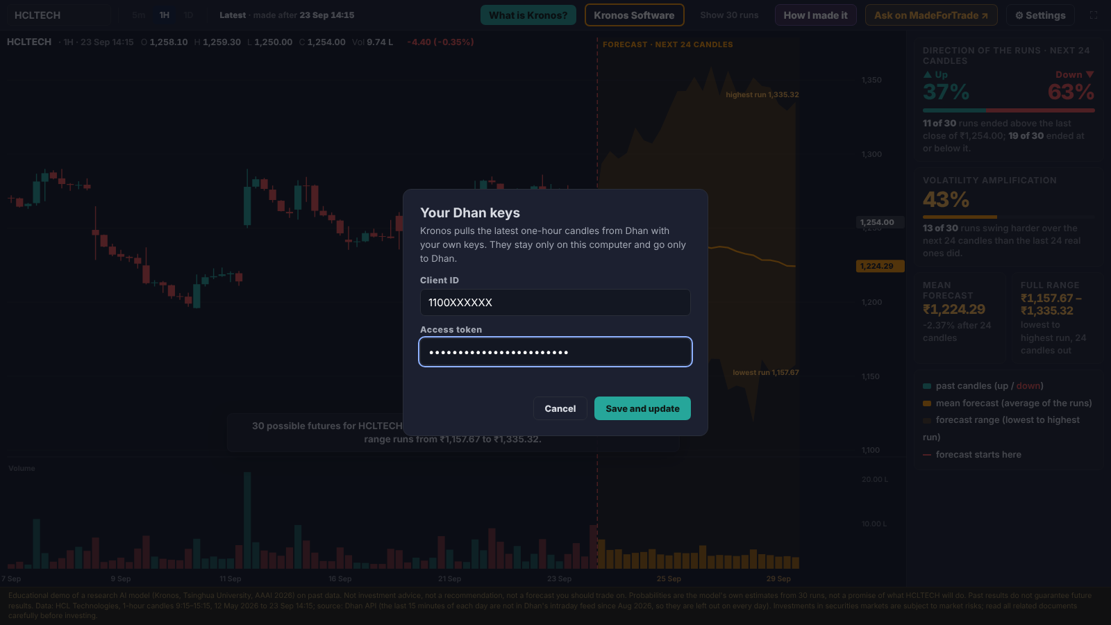This screenshot has height=625, width=1111.
Task: Click the "past candles" legend swatch
Action: coord(927,386)
